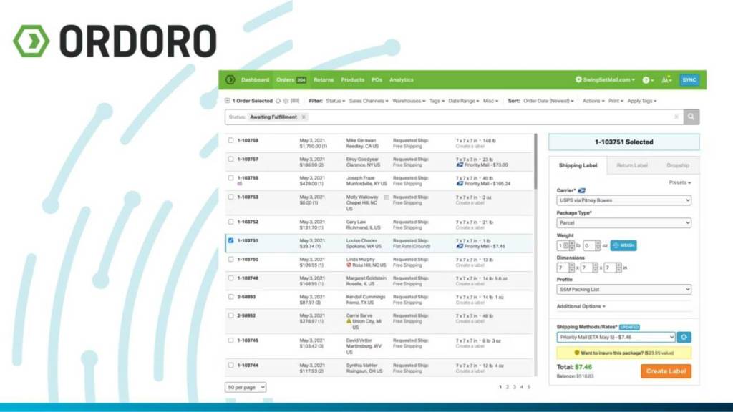Open the 50 per page selector
The height and width of the screenshot is (412, 733).
[x=246, y=387]
